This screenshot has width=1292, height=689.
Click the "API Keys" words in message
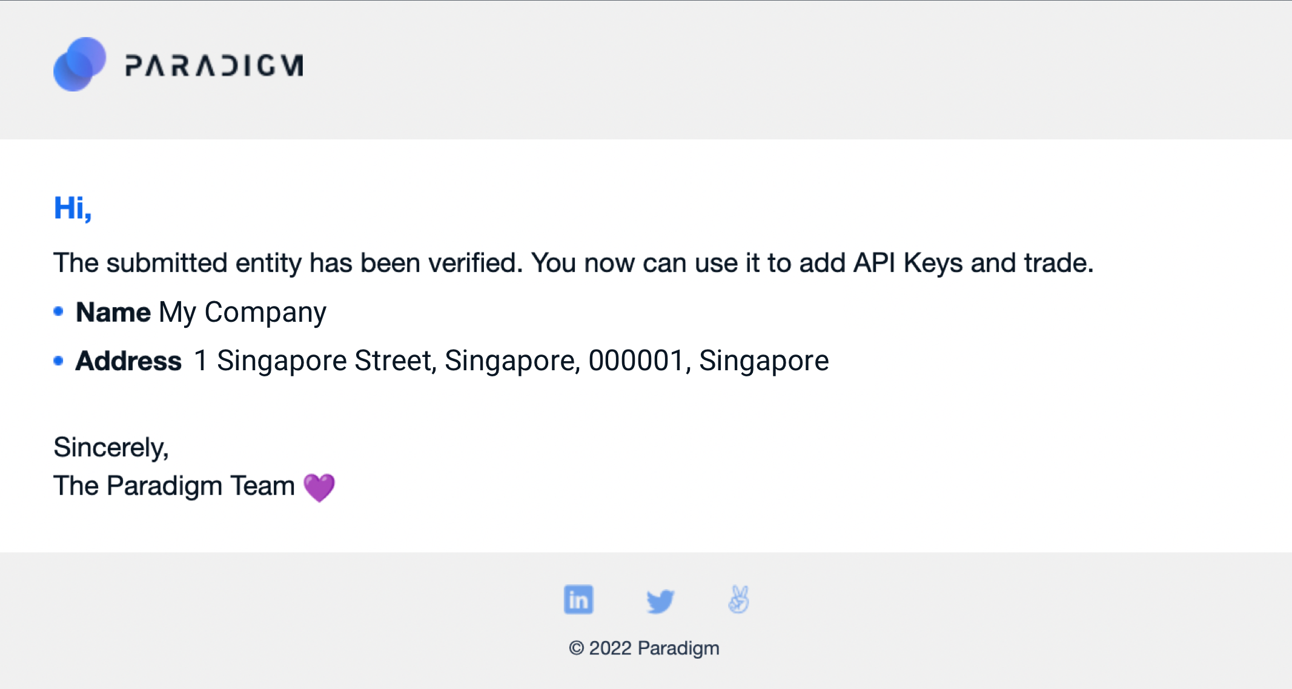[907, 263]
